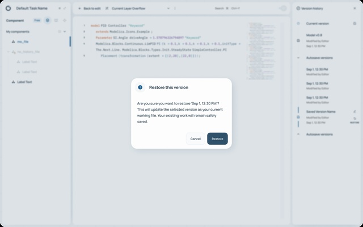Cancel the restore version dialog
This screenshot has height=227, width=363.
pos(195,138)
